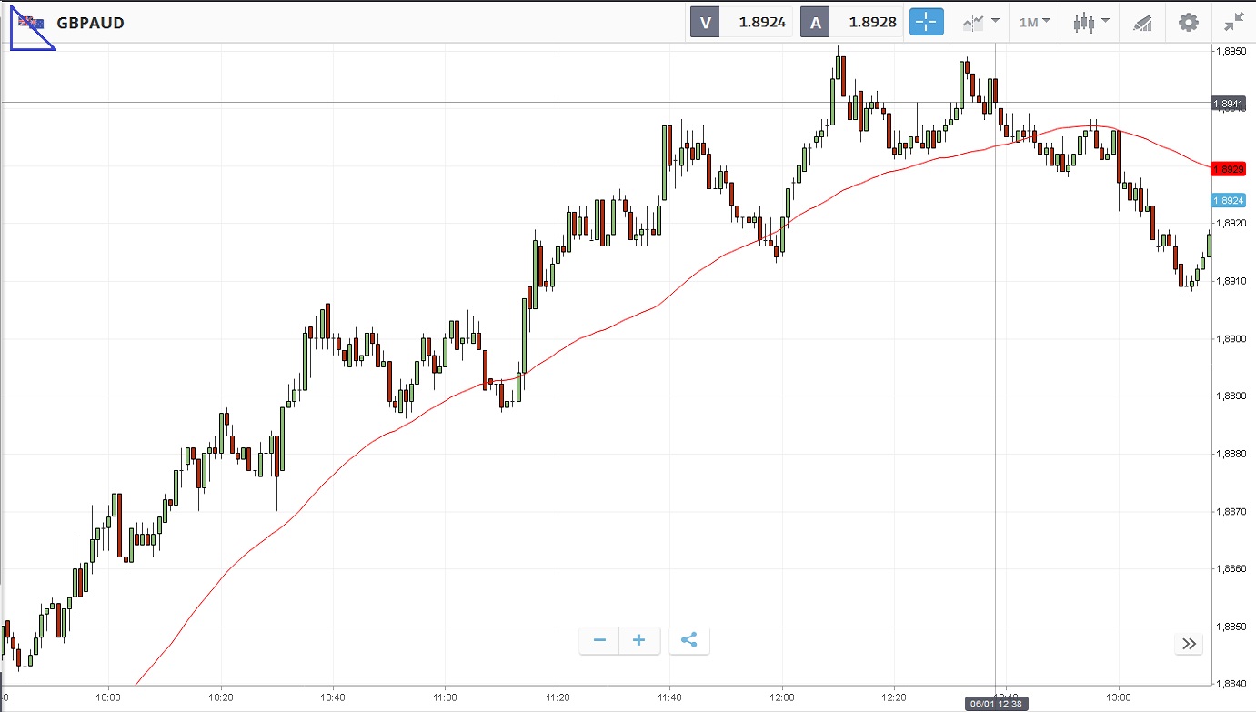Image resolution: width=1256 pixels, height=712 pixels.
Task: Open the compare instruments dropdown
Action: [x=981, y=23]
